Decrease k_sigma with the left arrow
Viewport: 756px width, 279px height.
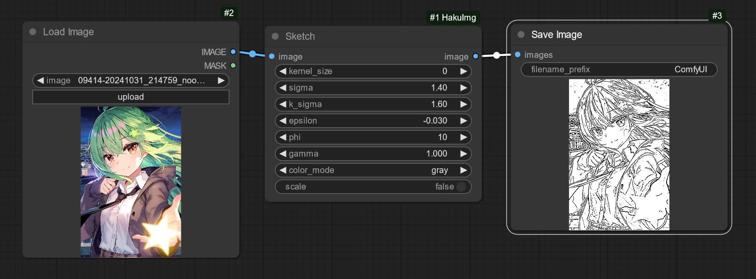283,104
